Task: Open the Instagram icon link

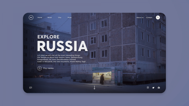Action: (x=148, y=87)
